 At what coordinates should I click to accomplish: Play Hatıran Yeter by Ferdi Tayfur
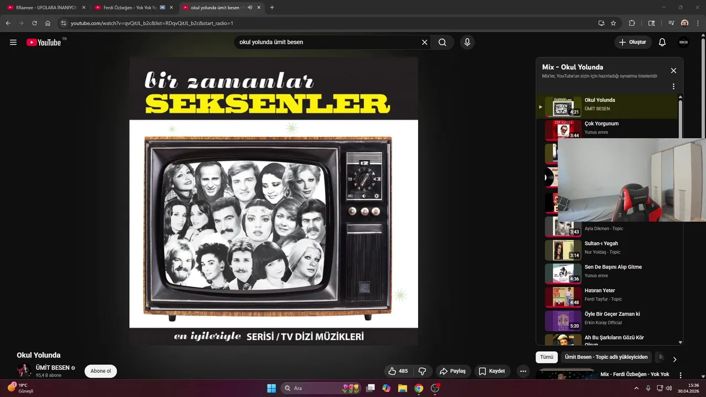click(607, 297)
